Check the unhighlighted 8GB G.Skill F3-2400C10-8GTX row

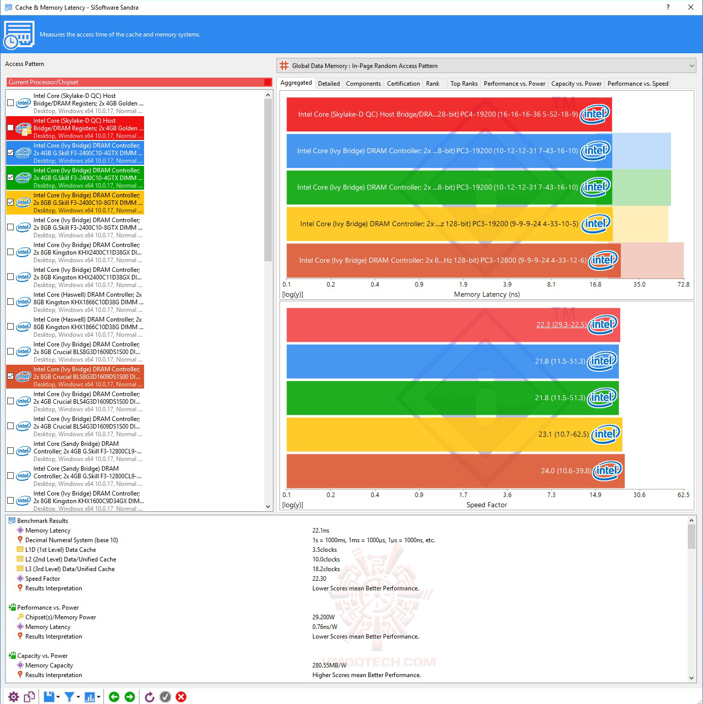click(x=11, y=227)
